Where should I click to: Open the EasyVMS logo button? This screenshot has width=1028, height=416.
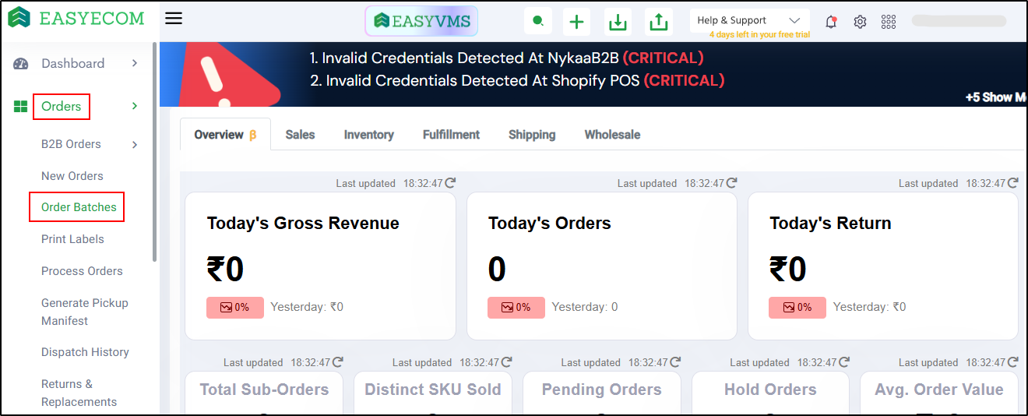(x=421, y=21)
